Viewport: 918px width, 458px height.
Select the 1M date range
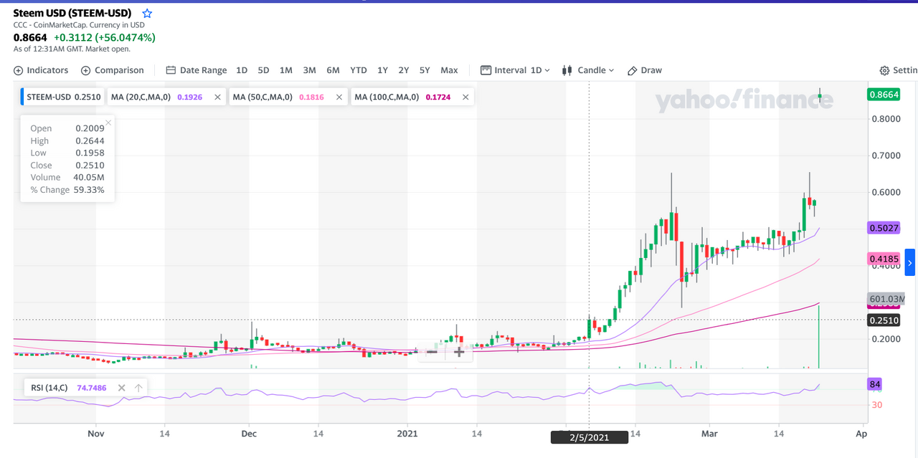[285, 70]
